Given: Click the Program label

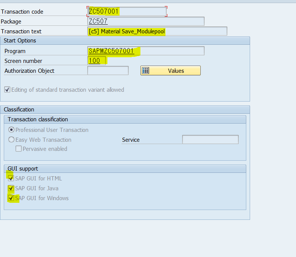Looking at the screenshot, I should 15,51.
